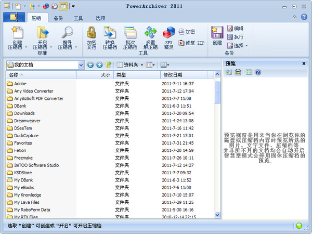This screenshot has width=312, height=234.
Task: Select the Dreamweaver folder
Action: 23,121
